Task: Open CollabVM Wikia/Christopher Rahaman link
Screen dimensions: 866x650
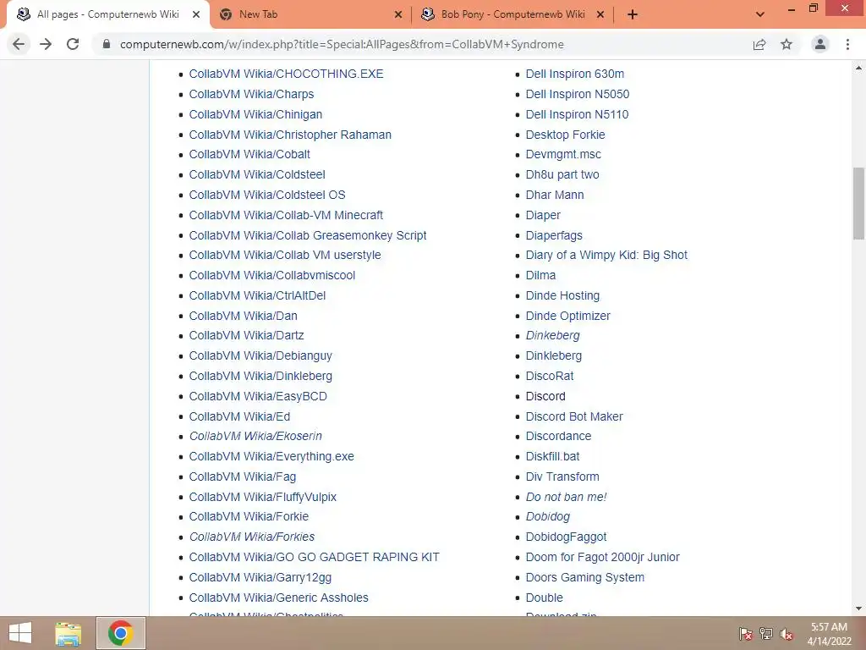Action: click(290, 135)
